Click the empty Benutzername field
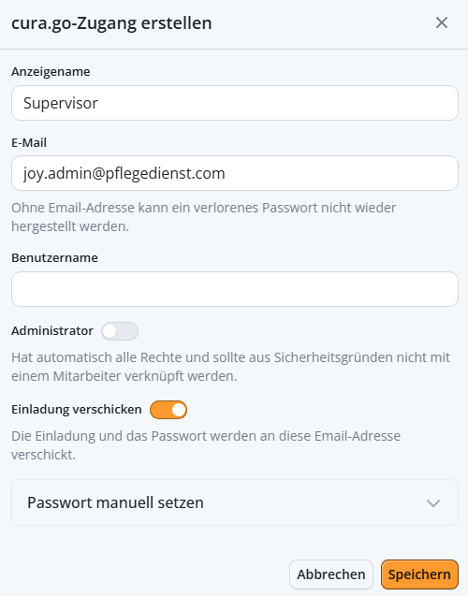The image size is (468, 596). click(x=235, y=289)
